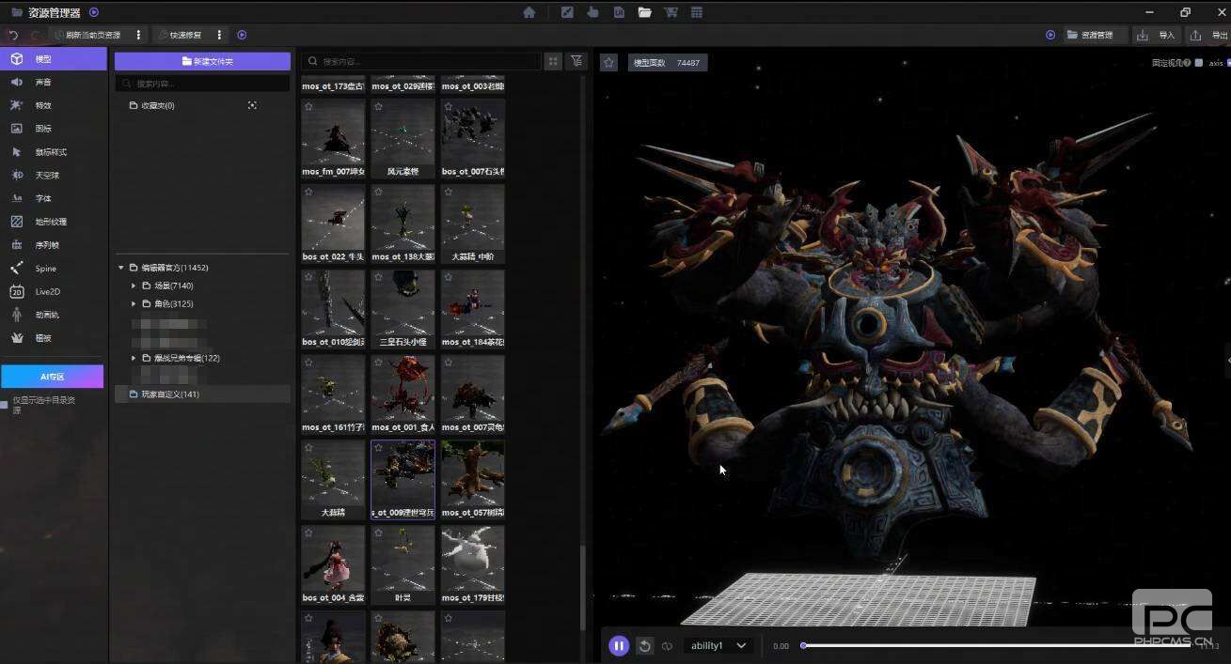
Task: Click the asset search input field
Action: 421,61
